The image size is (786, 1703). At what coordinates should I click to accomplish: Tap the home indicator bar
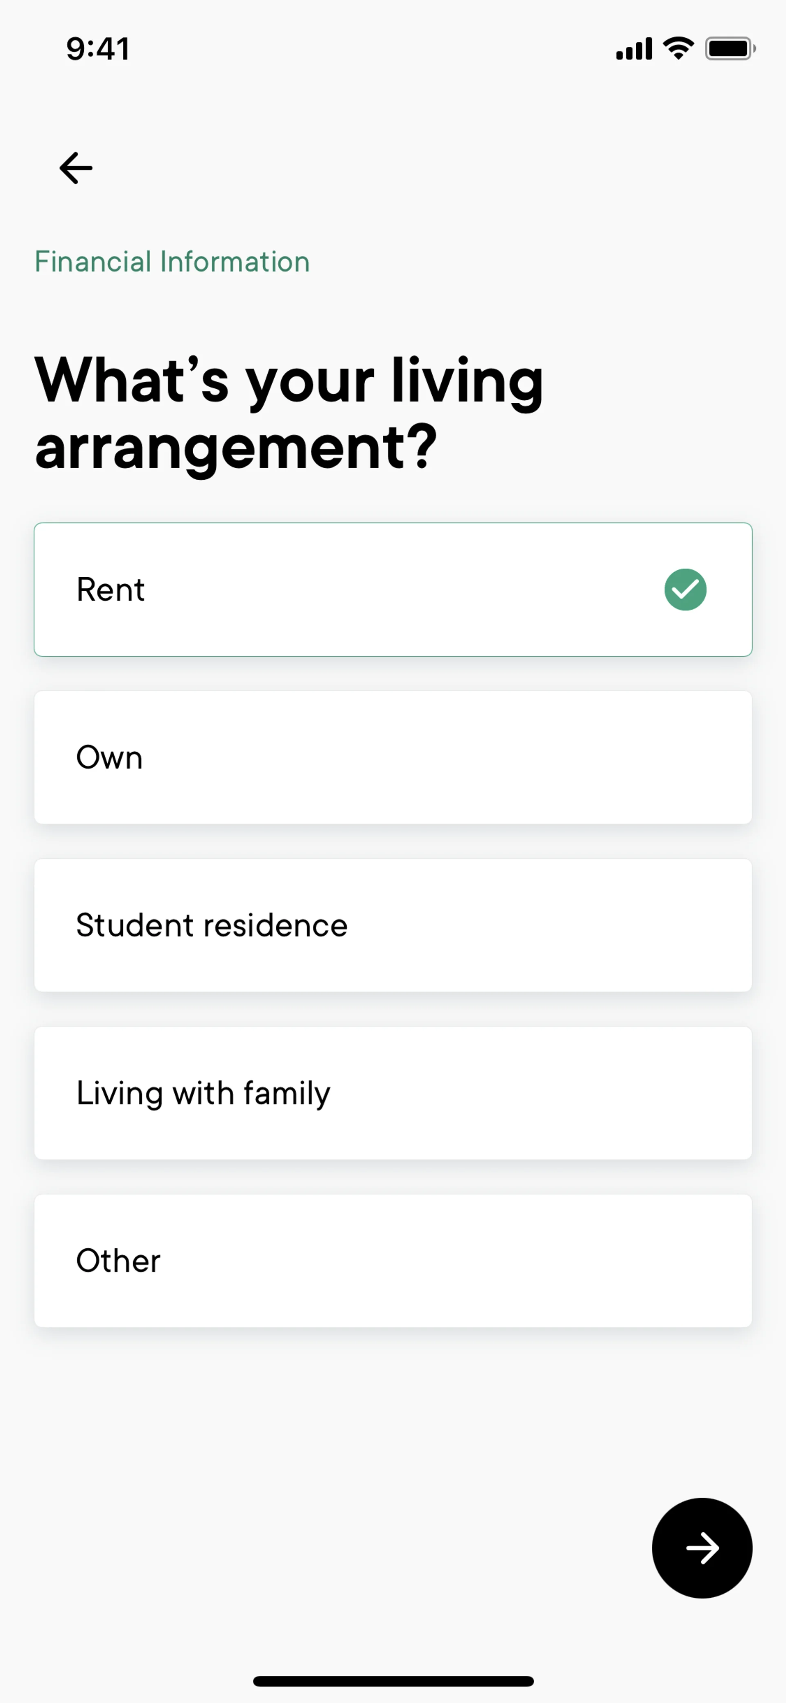[x=393, y=1681]
